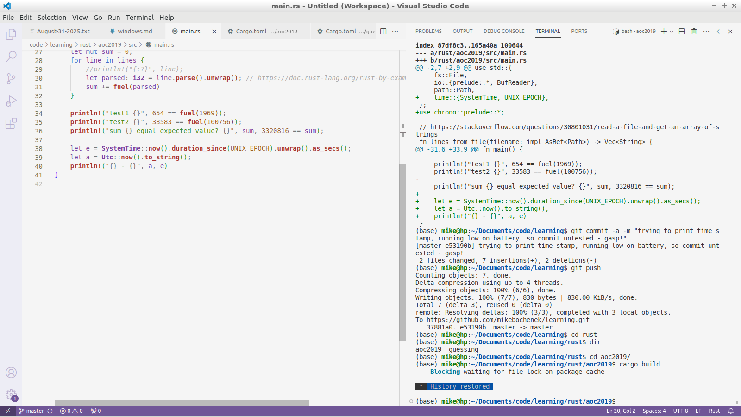Split the editor using the layout icon
741x417 pixels.
coord(383,31)
